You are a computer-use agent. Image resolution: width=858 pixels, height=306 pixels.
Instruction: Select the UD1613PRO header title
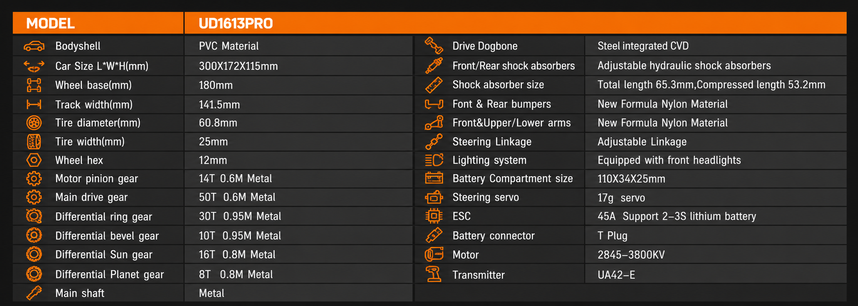coord(236,23)
